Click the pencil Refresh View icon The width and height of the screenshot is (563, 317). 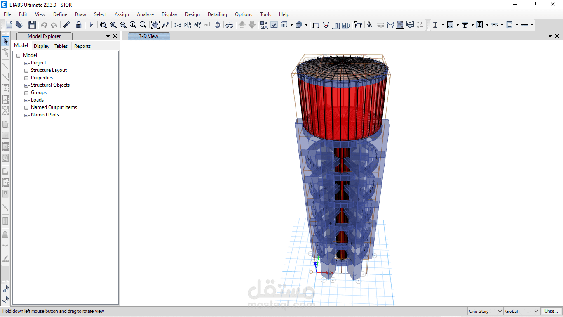[x=66, y=25]
